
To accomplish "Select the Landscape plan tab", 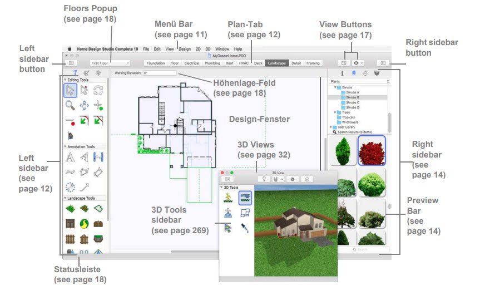I will 277,63.
